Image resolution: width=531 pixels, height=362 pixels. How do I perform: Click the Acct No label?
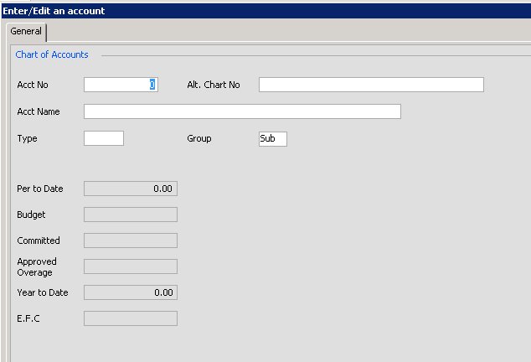click(33, 85)
